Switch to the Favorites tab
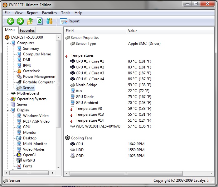Viewport: 218px width, 187px height. (27, 30)
